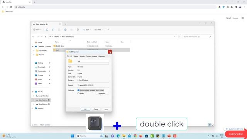Click the Share icon in Explorer toolbar
Viewport: 247px width, 139px height.
click(x=71, y=30)
